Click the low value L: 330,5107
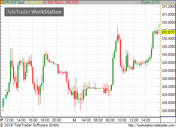The width and height of the screenshot is (176, 128). coord(70,2)
